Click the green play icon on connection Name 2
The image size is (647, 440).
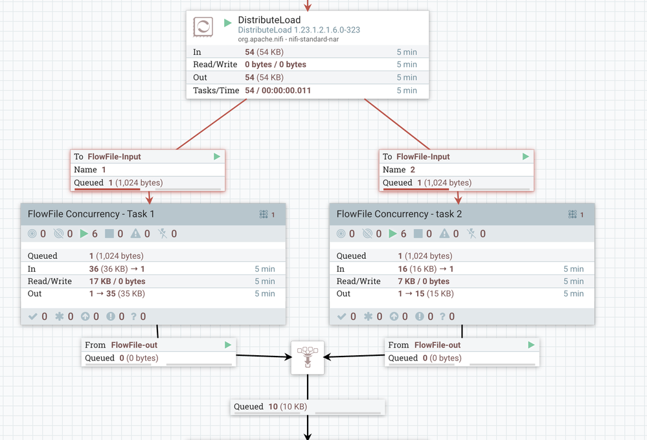coord(525,157)
